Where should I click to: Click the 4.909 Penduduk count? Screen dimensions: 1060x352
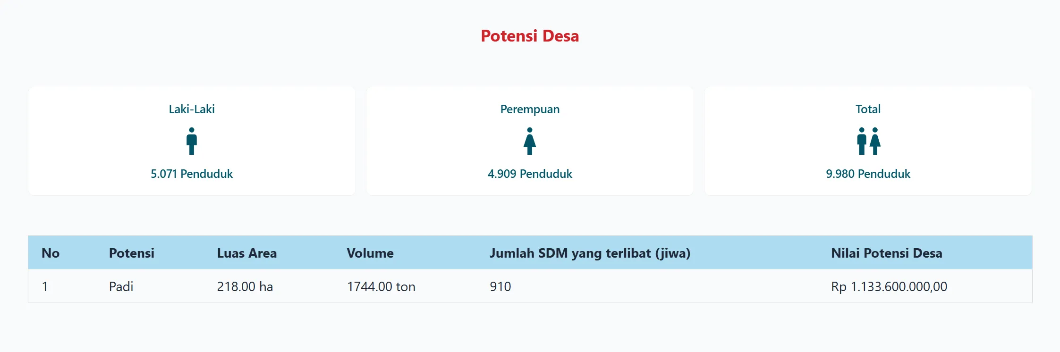tap(530, 174)
